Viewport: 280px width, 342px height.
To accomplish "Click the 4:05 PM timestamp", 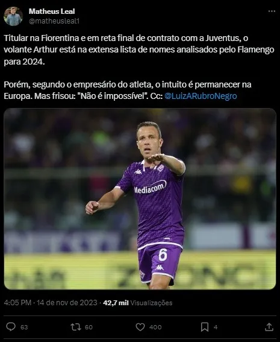I will click(x=17, y=303).
